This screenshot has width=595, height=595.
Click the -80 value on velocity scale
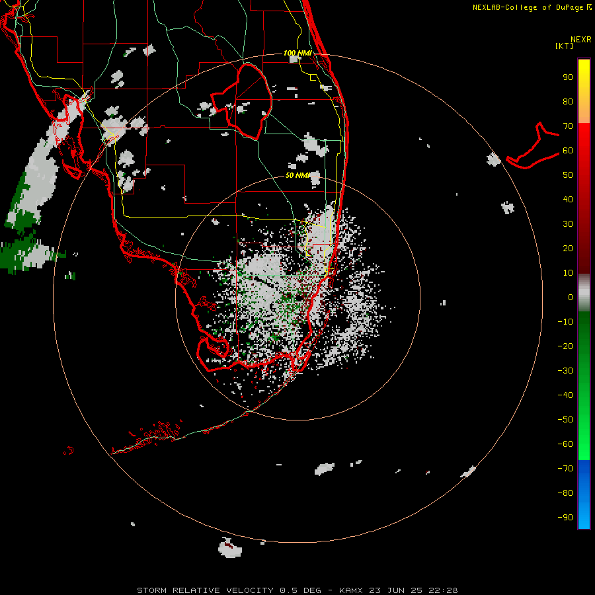click(565, 493)
